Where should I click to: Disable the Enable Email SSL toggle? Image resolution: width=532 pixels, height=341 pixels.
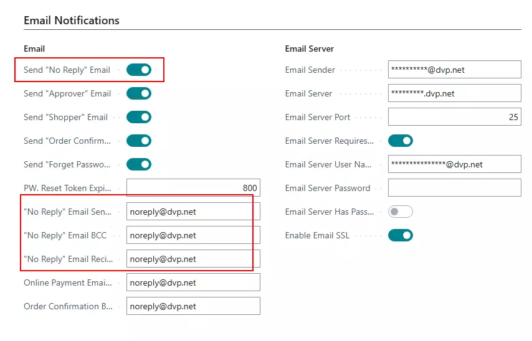[x=400, y=235]
